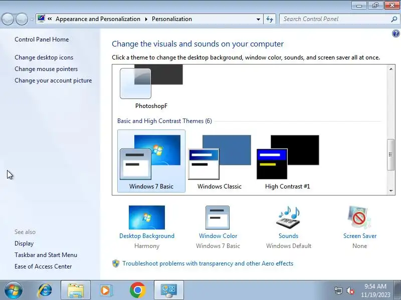The height and width of the screenshot is (300, 401).
Task: Select the High Contrast #1 theme
Action: tap(288, 161)
